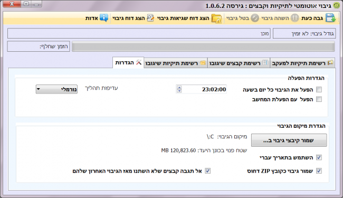Switch to the 'רשימת תיקיות למעקב' tab

click(302, 63)
